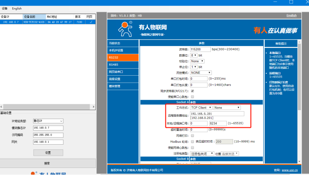
Task: Click the 波特率 input field
Action: coord(200,49)
